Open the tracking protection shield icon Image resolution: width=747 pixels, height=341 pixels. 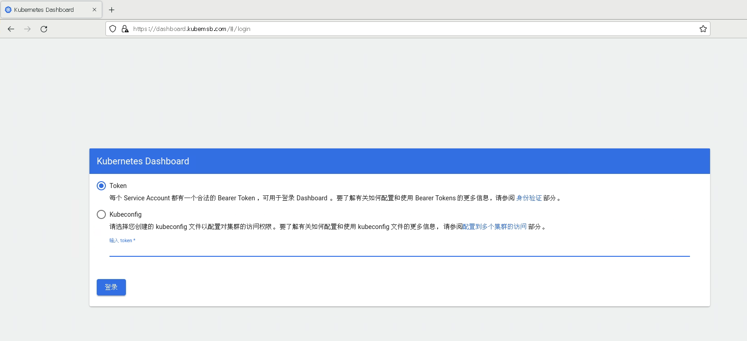pos(113,29)
